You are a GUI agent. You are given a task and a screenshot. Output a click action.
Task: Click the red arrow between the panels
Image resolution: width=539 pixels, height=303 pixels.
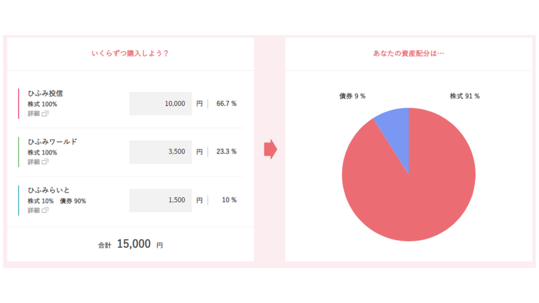[x=270, y=149]
